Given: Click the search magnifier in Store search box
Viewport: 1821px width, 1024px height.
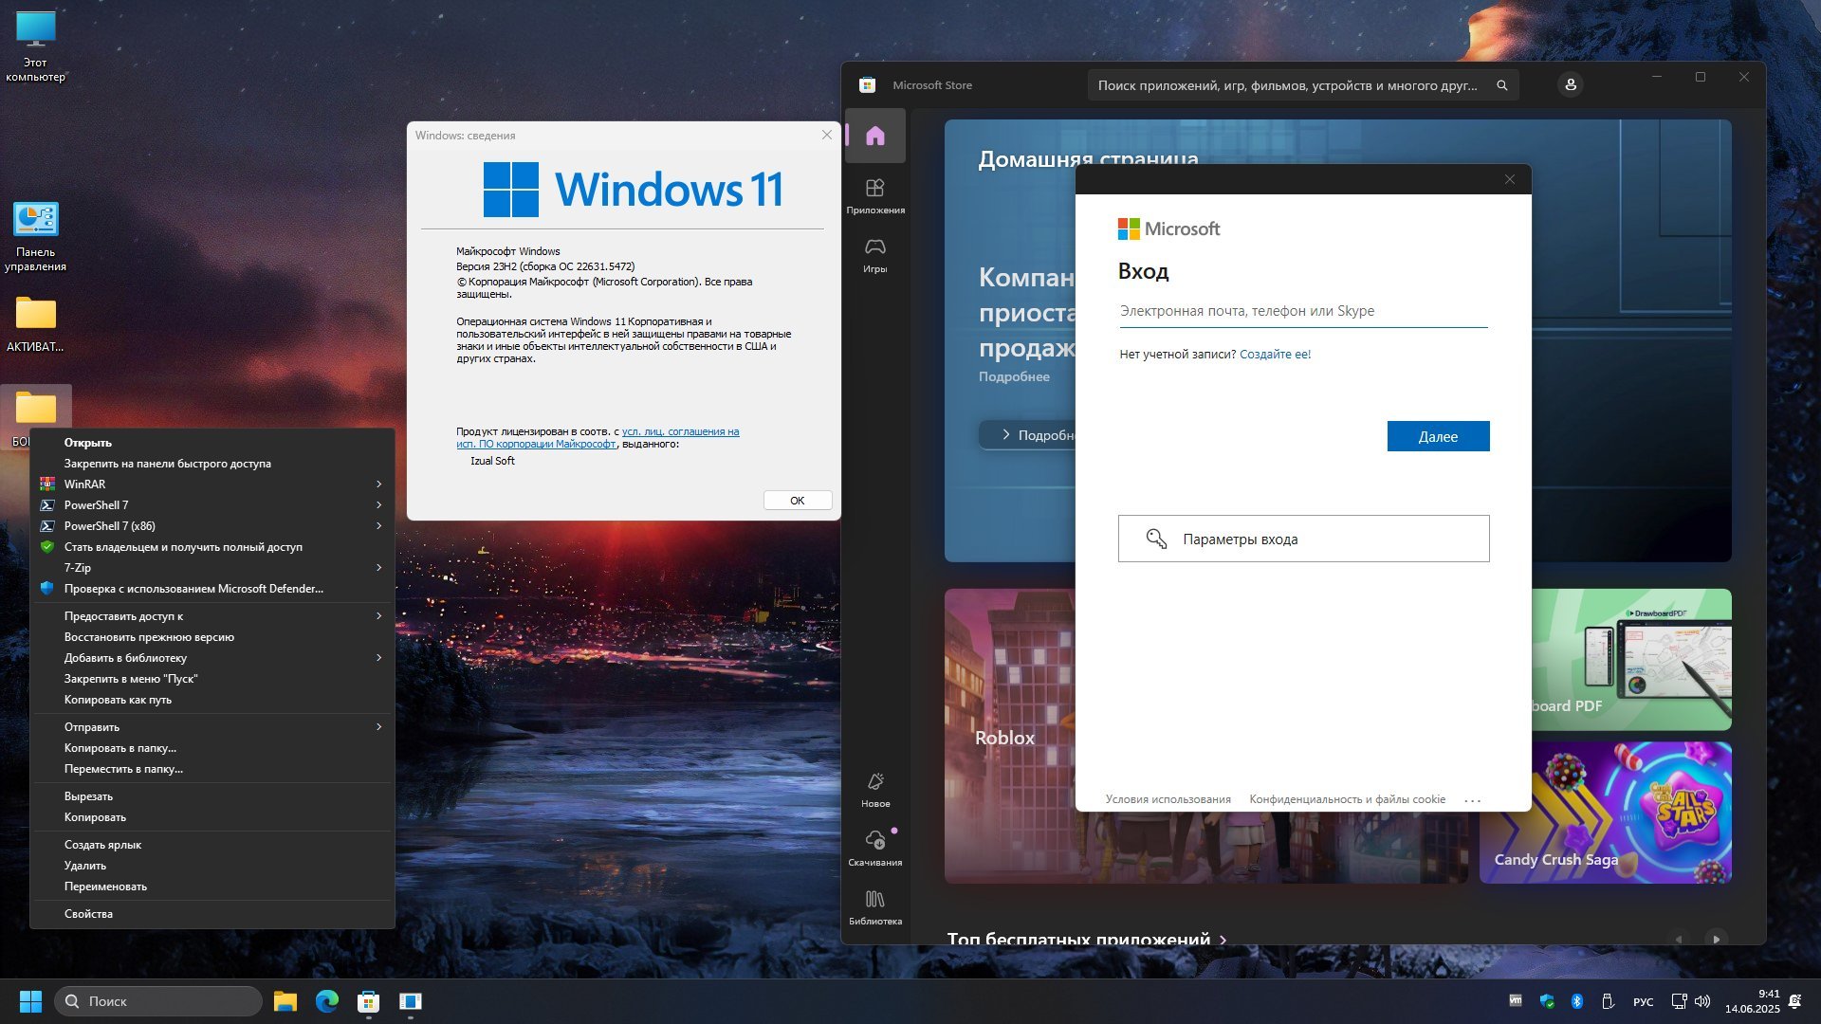Looking at the screenshot, I should point(1501,85).
